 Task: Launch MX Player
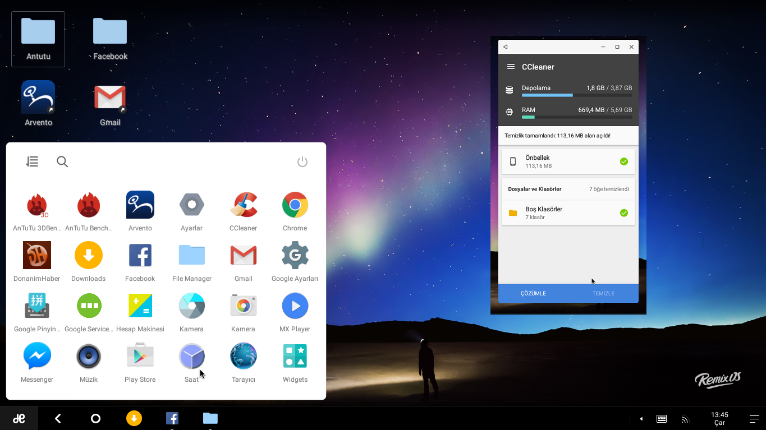295,312
